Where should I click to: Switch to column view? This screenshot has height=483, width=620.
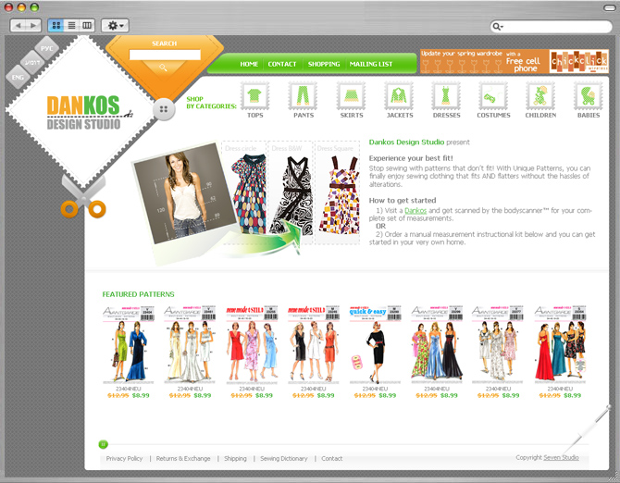87,26
